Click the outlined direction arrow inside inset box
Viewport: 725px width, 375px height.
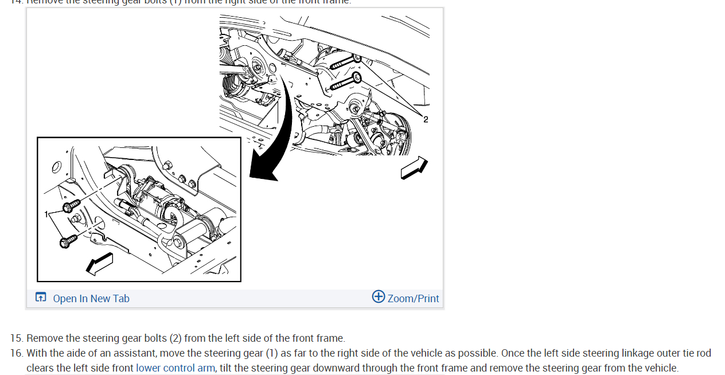99,264
